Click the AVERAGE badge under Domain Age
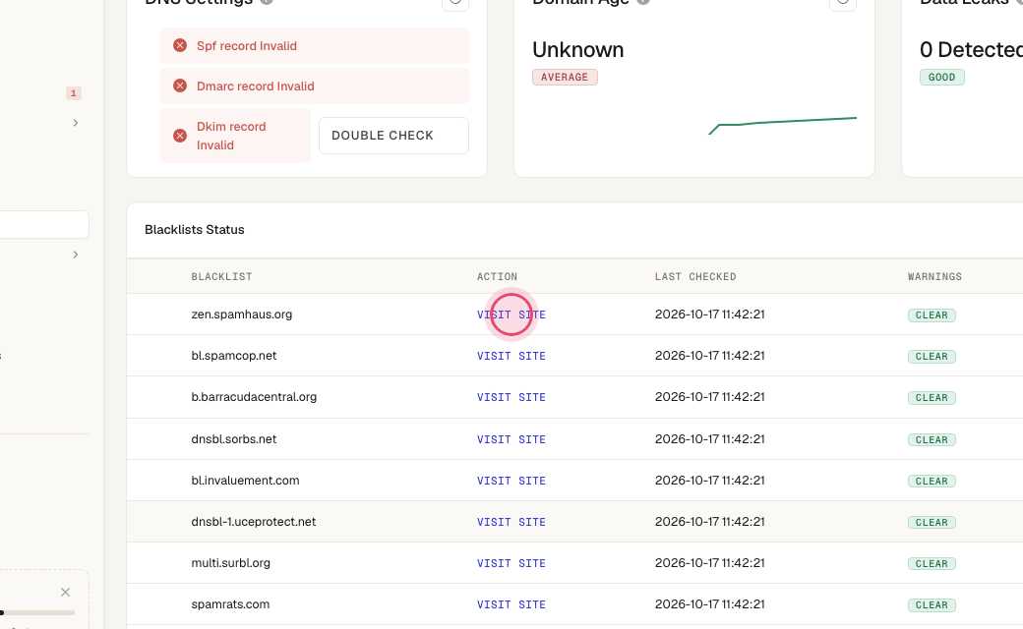This screenshot has width=1023, height=629. click(565, 77)
